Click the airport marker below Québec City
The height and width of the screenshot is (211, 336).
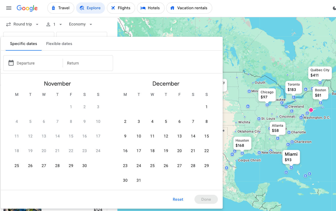click(320, 83)
